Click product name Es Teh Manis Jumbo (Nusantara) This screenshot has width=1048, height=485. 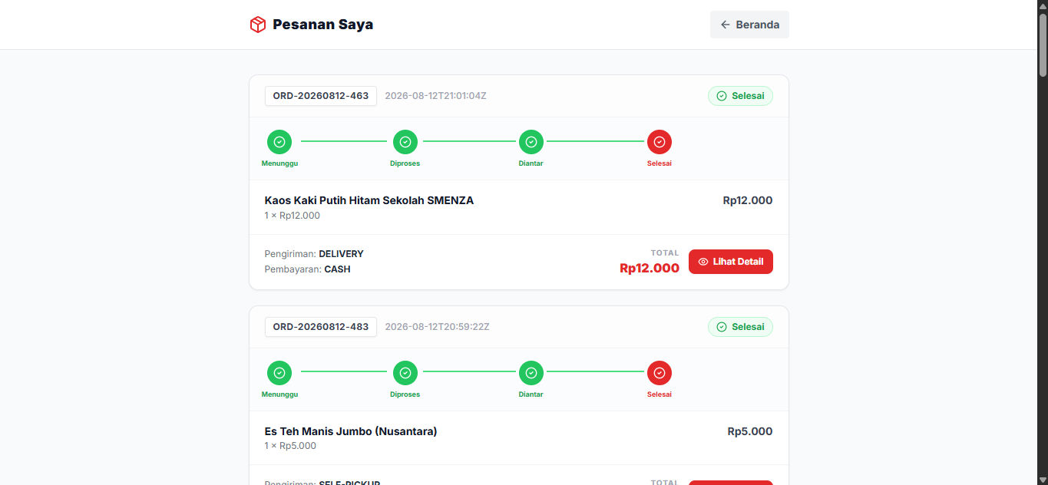pyautogui.click(x=351, y=431)
